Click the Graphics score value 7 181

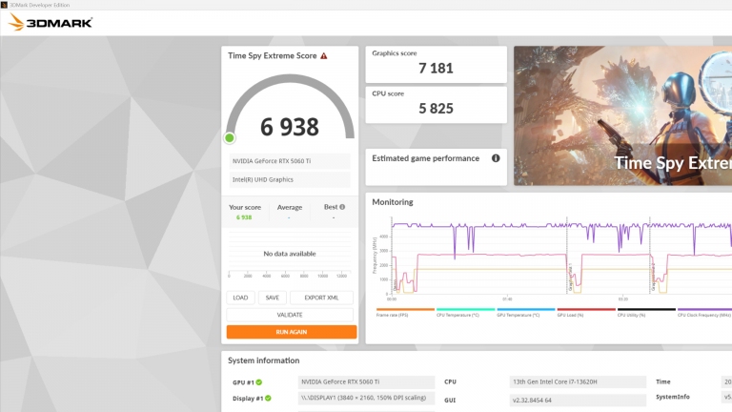pos(436,69)
